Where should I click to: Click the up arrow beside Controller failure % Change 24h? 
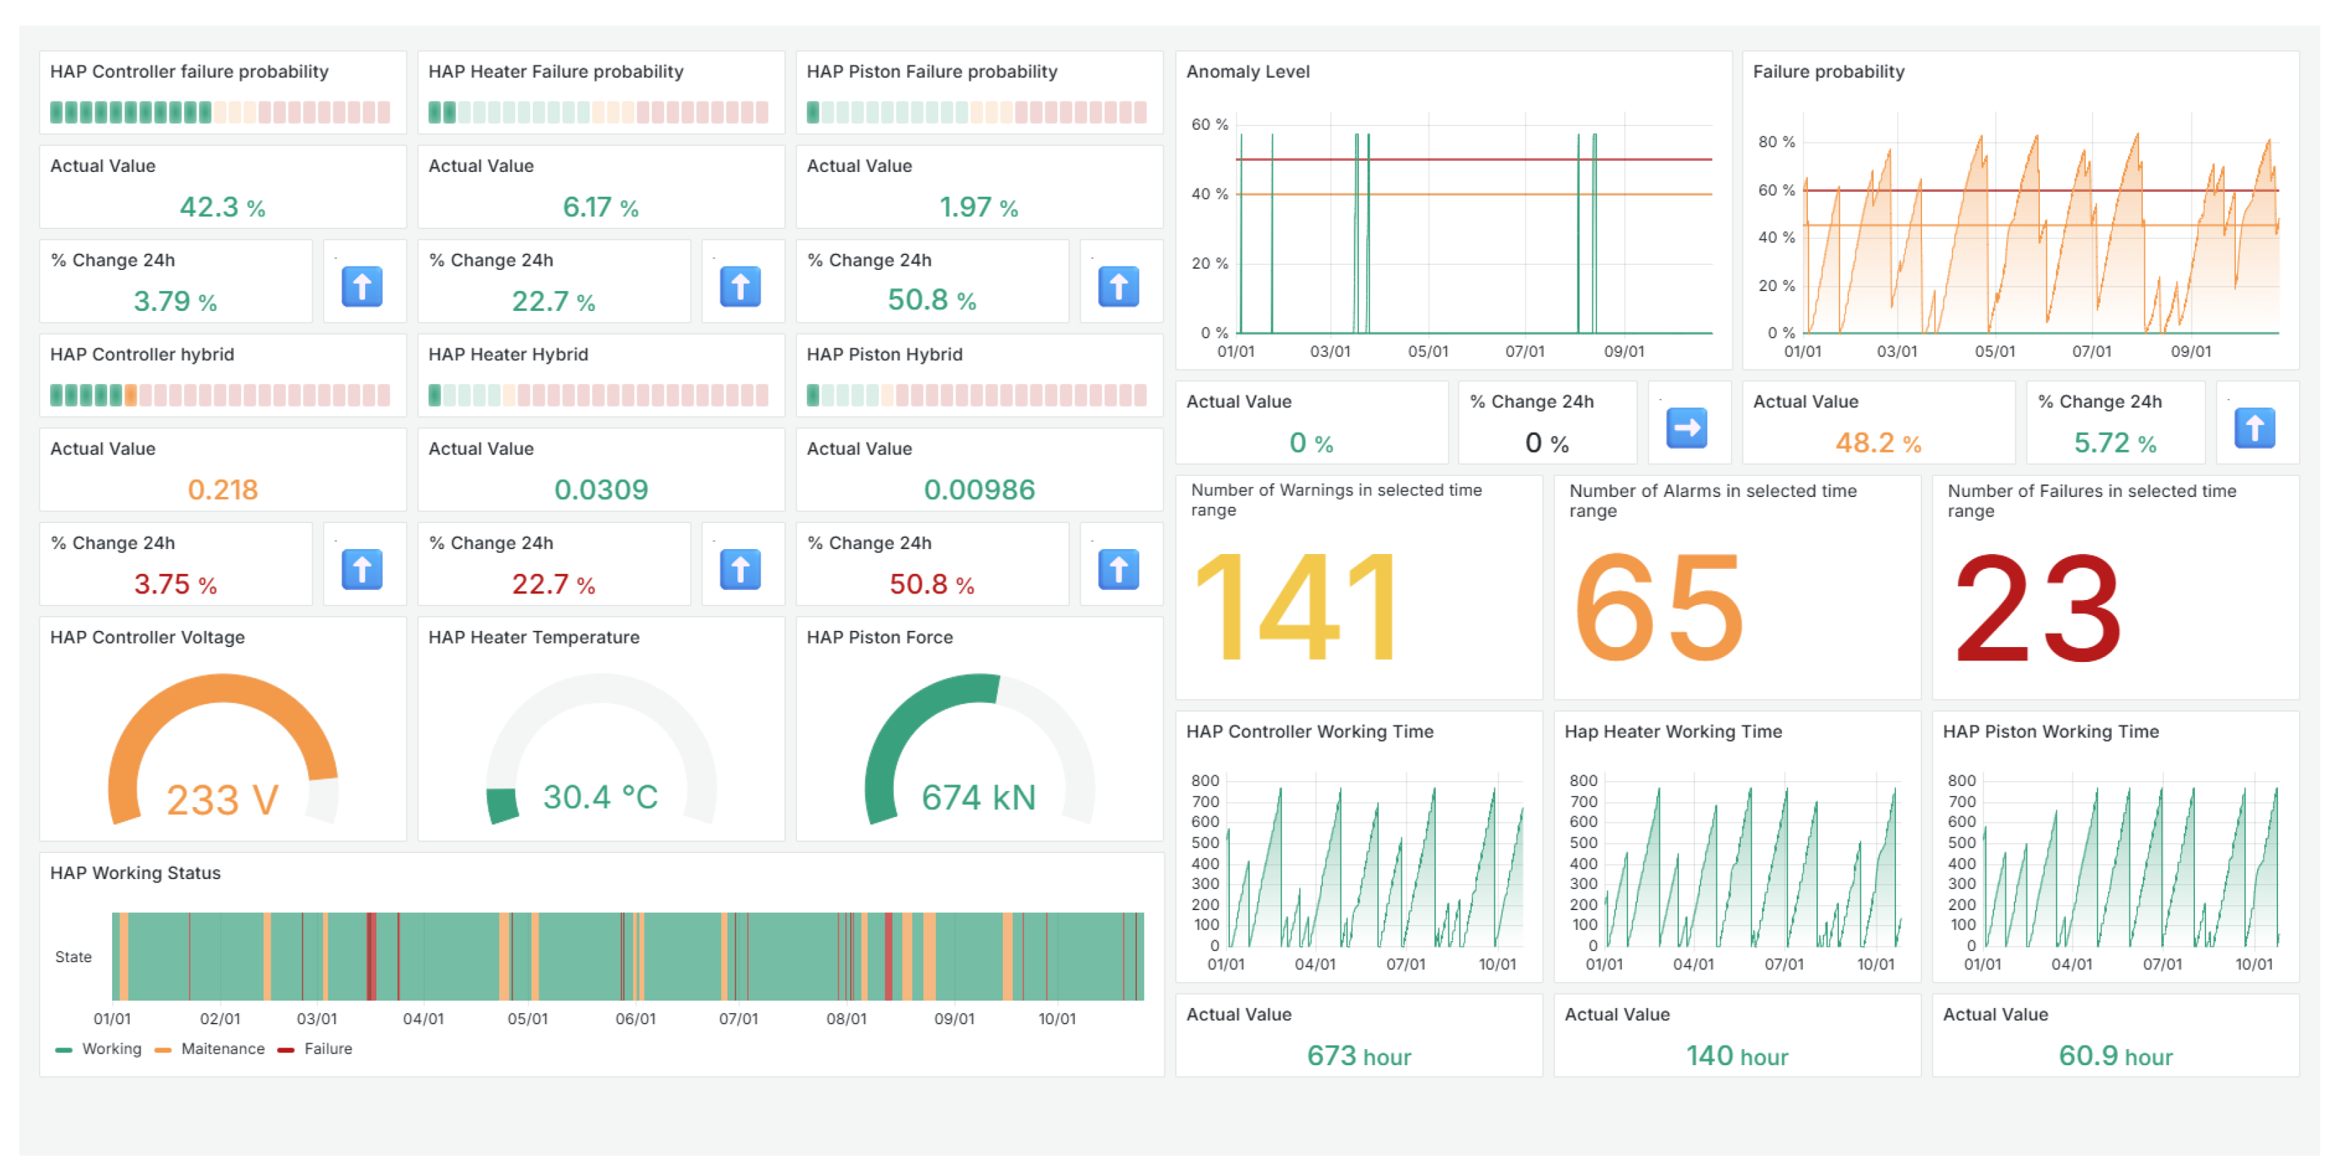point(361,287)
